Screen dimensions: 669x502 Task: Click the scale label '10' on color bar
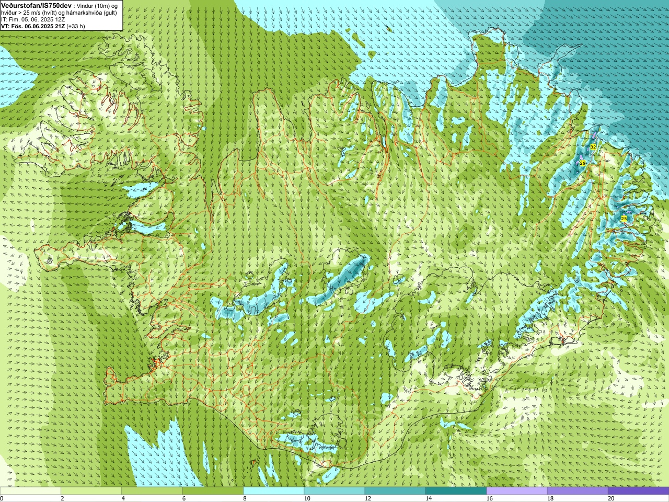[307, 498]
